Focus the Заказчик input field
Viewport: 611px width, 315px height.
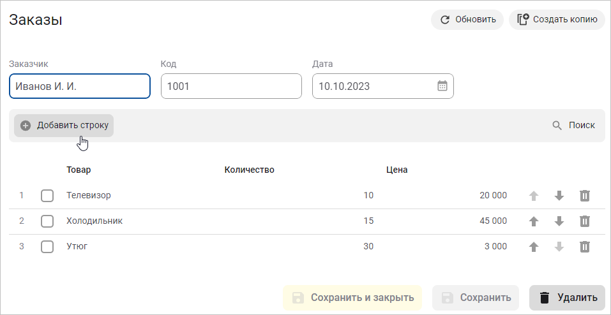(80, 86)
